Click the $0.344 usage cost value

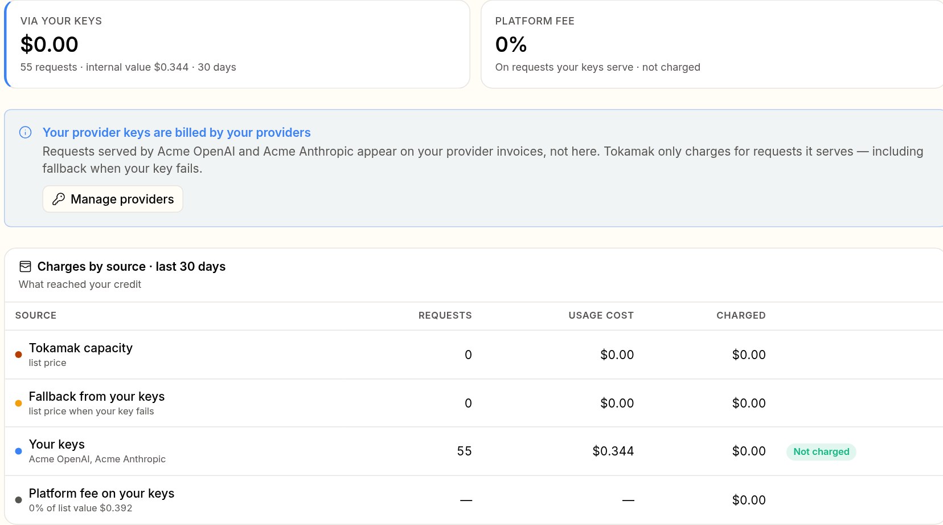click(x=613, y=451)
